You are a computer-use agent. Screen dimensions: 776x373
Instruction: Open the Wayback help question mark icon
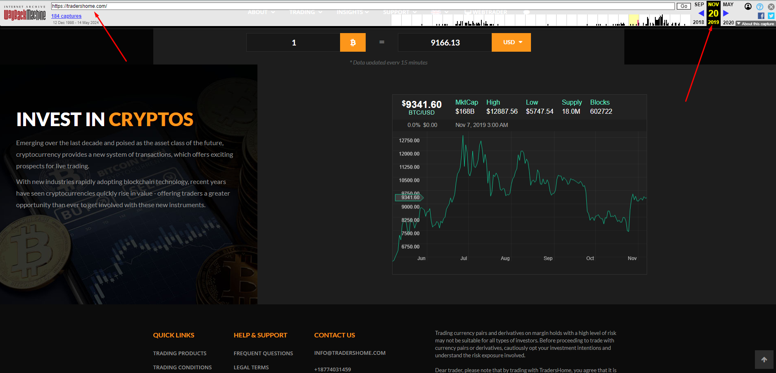click(x=760, y=7)
